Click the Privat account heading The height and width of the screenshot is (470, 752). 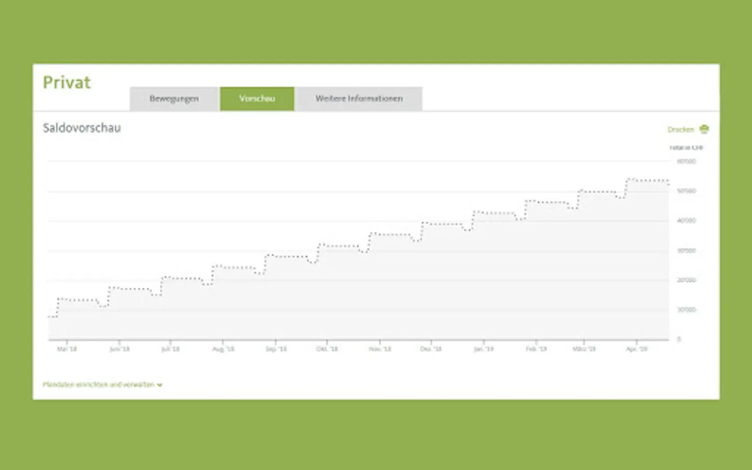(67, 83)
